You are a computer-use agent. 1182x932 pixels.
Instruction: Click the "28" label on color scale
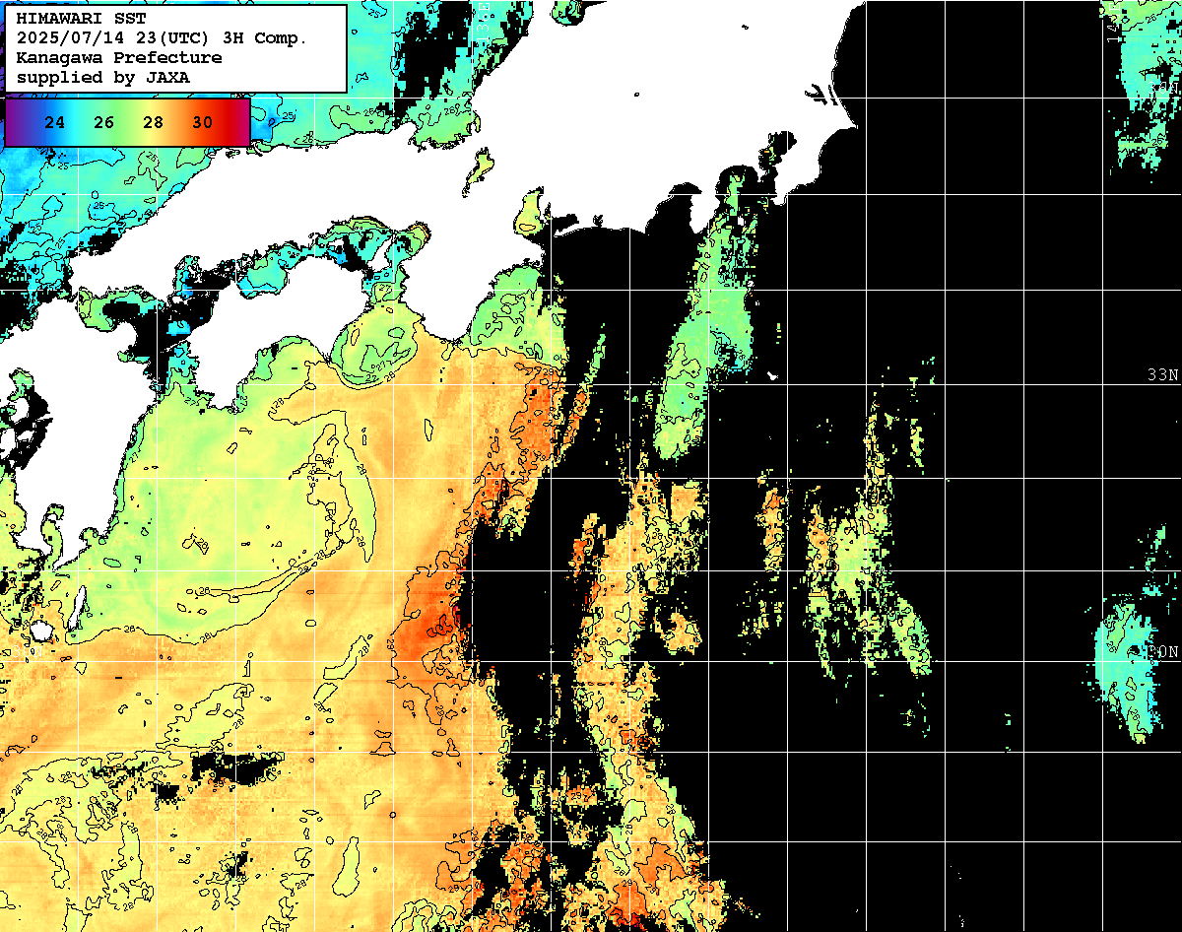(153, 123)
